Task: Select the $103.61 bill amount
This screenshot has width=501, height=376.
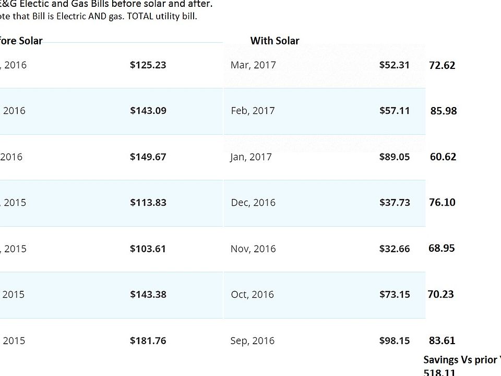Action: point(148,249)
